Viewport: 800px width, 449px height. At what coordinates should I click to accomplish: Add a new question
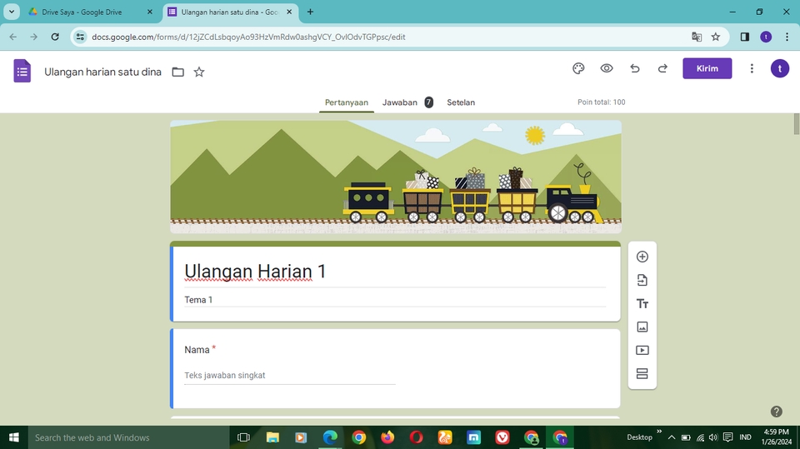click(x=642, y=257)
